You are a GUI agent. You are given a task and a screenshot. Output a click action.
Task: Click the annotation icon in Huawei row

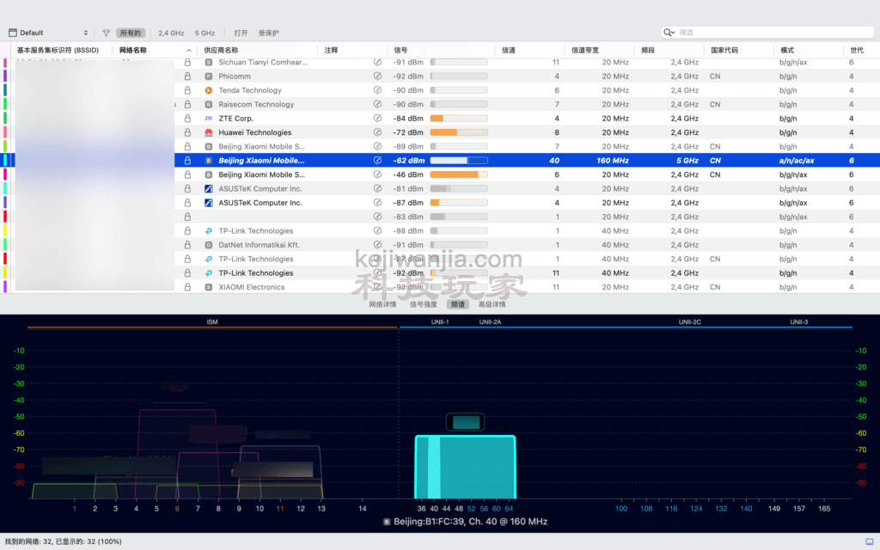click(x=378, y=132)
